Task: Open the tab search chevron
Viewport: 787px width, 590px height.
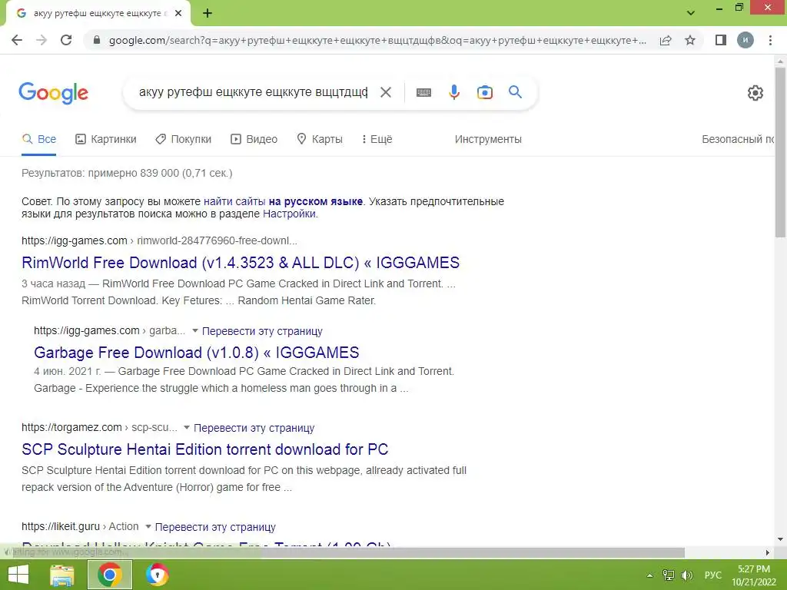Action: click(x=691, y=13)
